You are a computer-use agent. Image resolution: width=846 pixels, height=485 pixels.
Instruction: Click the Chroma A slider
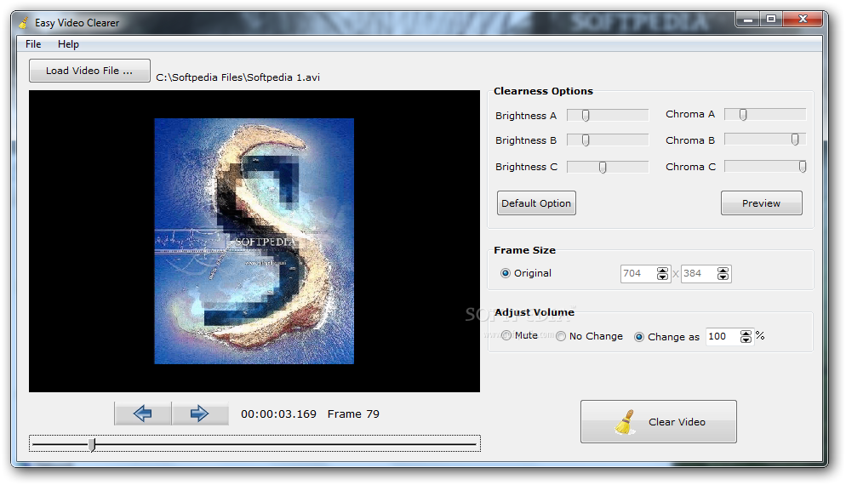click(x=765, y=114)
